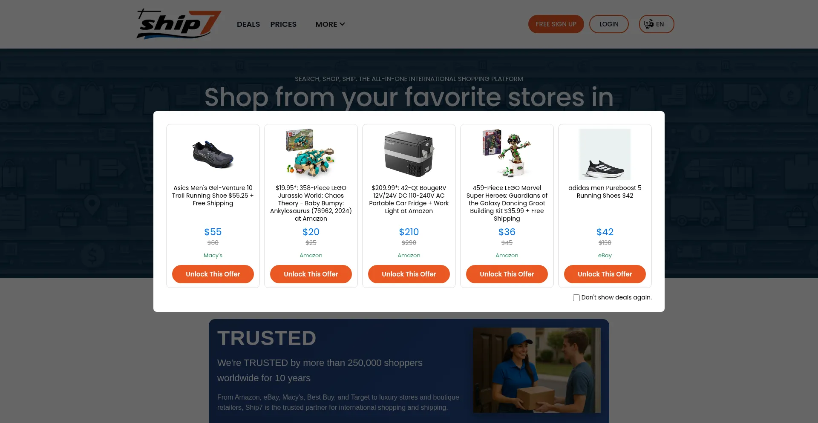Open the 459-Piece LEGO Marvel Groot title

pyautogui.click(x=507, y=203)
